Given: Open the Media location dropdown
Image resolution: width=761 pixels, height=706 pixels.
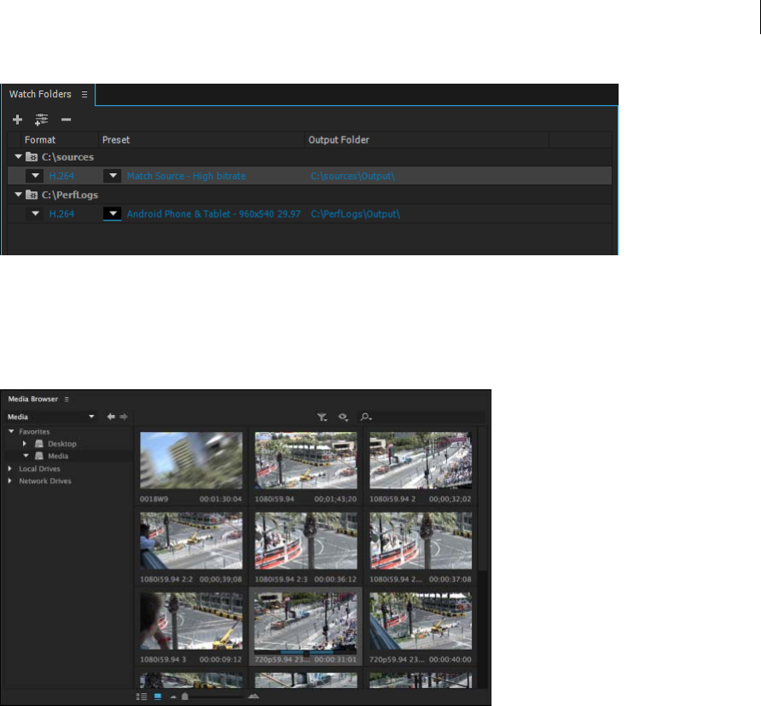Looking at the screenshot, I should pos(51,417).
